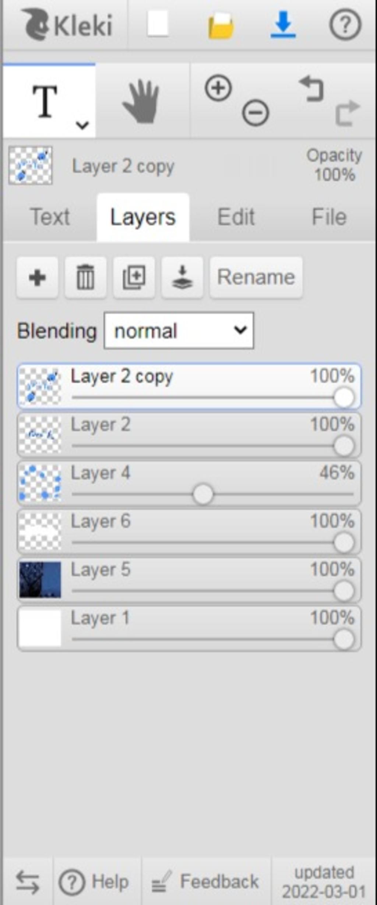Open the Blending mode dropdown
Screen dimensions: 377x905
pos(179,330)
